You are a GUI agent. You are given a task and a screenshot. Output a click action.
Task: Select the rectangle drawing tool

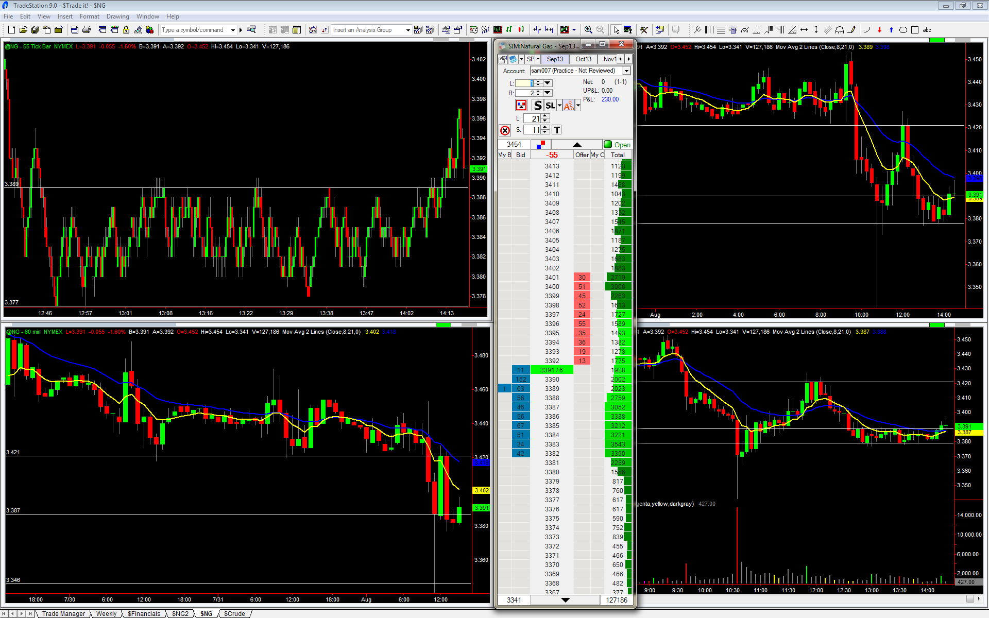coord(915,30)
